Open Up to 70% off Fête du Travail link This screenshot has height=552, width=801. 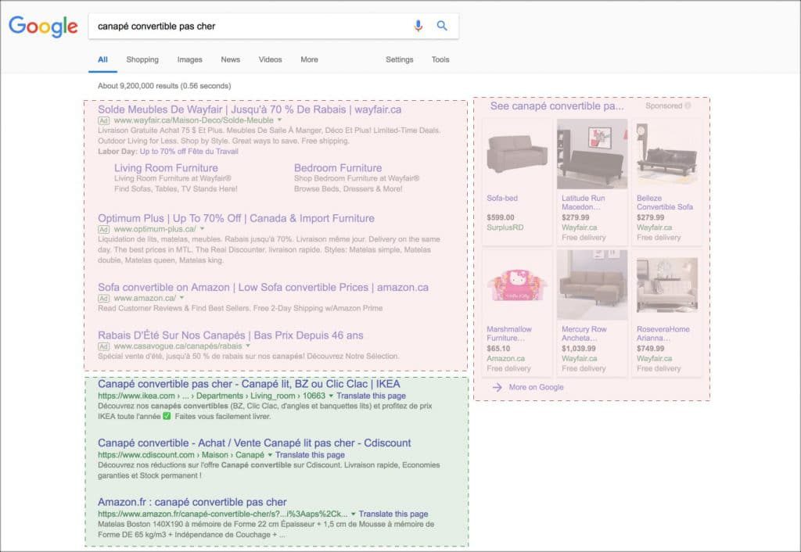pos(189,151)
